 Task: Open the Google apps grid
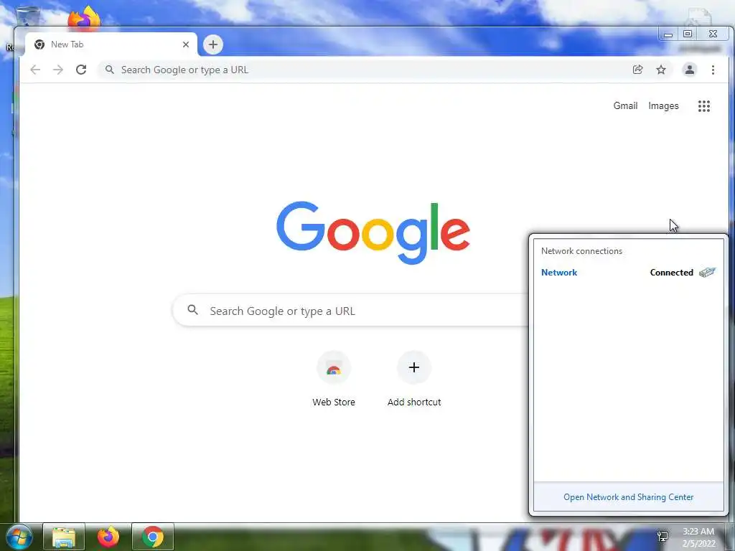click(x=704, y=106)
